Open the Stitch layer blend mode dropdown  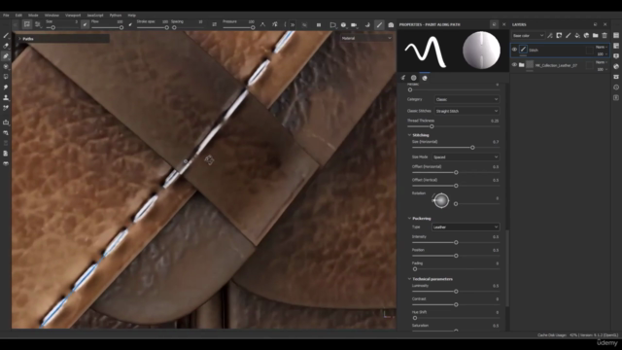click(602, 48)
